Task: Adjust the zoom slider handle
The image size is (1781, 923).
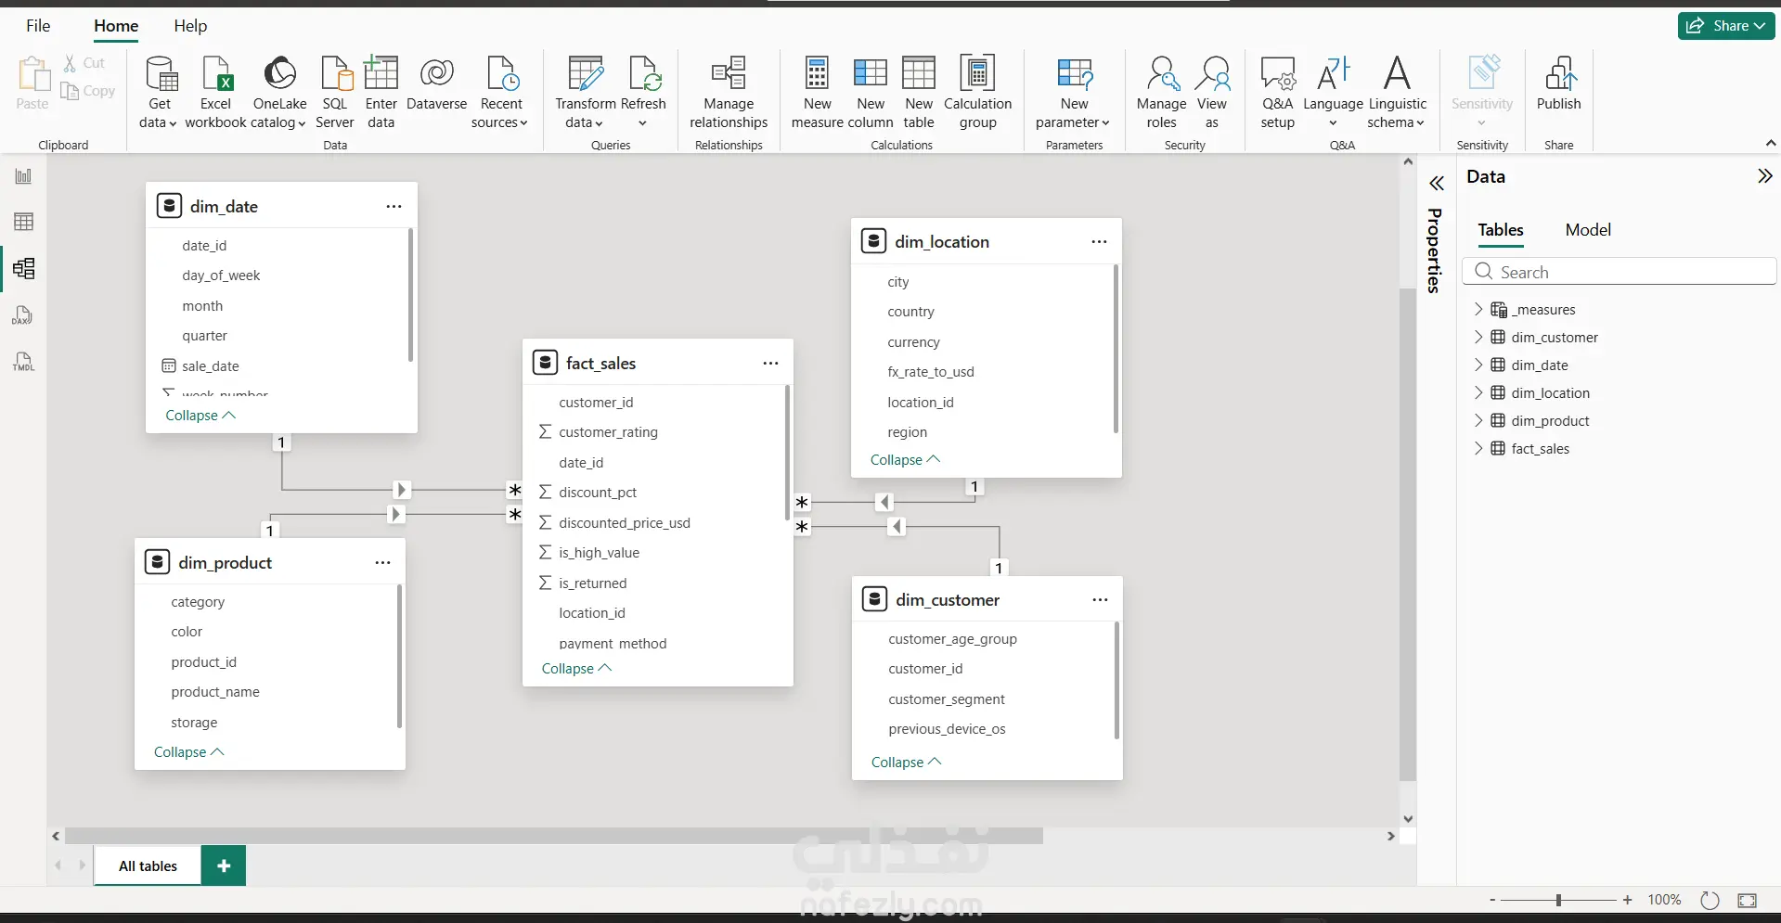Action: [1558, 900]
